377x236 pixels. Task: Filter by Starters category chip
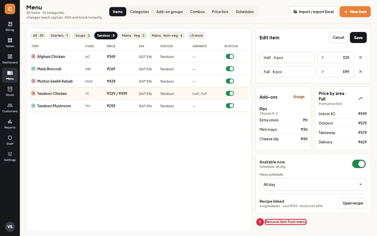pos(59,36)
